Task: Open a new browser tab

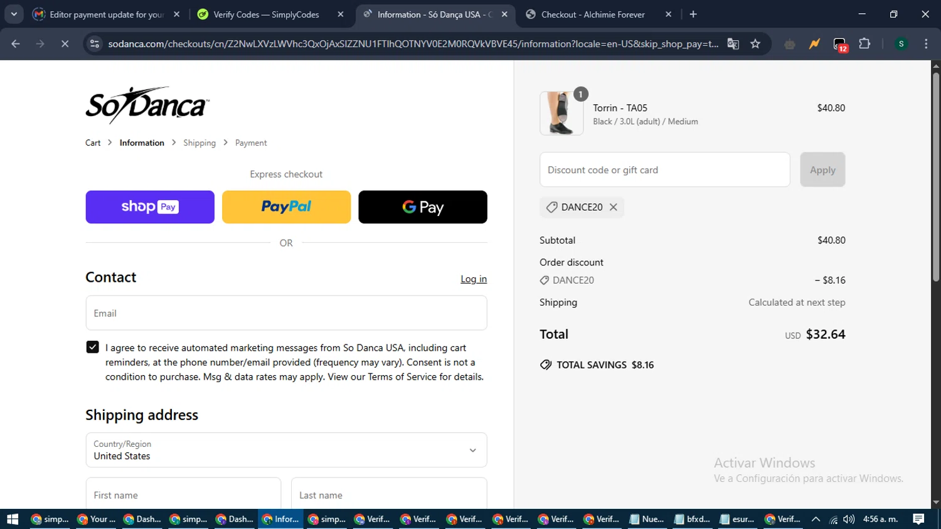Action: 693,14
